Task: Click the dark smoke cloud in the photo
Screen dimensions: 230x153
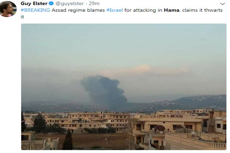Action: [x=104, y=92]
